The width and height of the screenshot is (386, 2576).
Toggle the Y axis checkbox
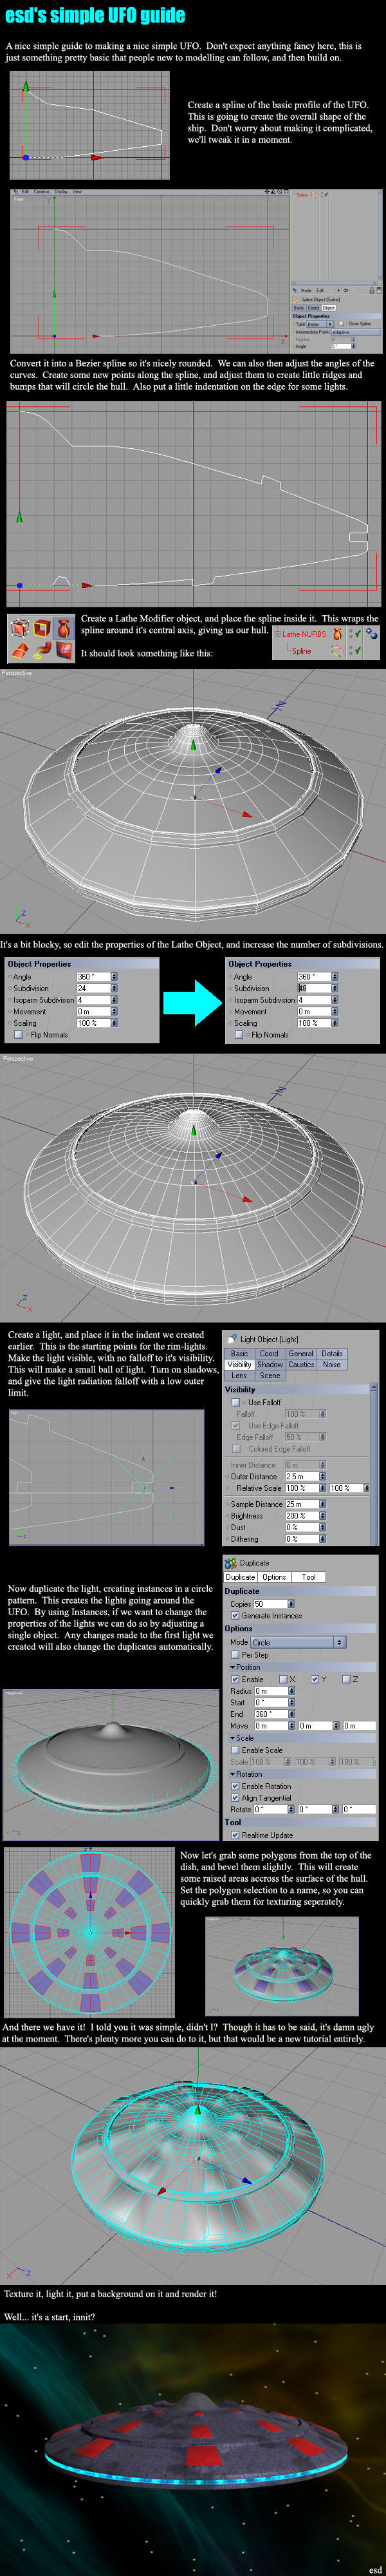pyautogui.click(x=314, y=1679)
